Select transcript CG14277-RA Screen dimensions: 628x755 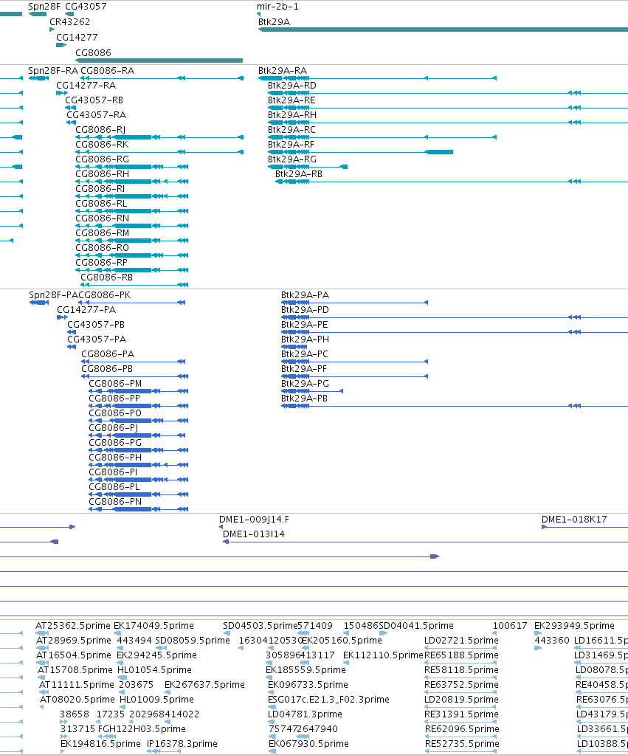click(x=86, y=86)
